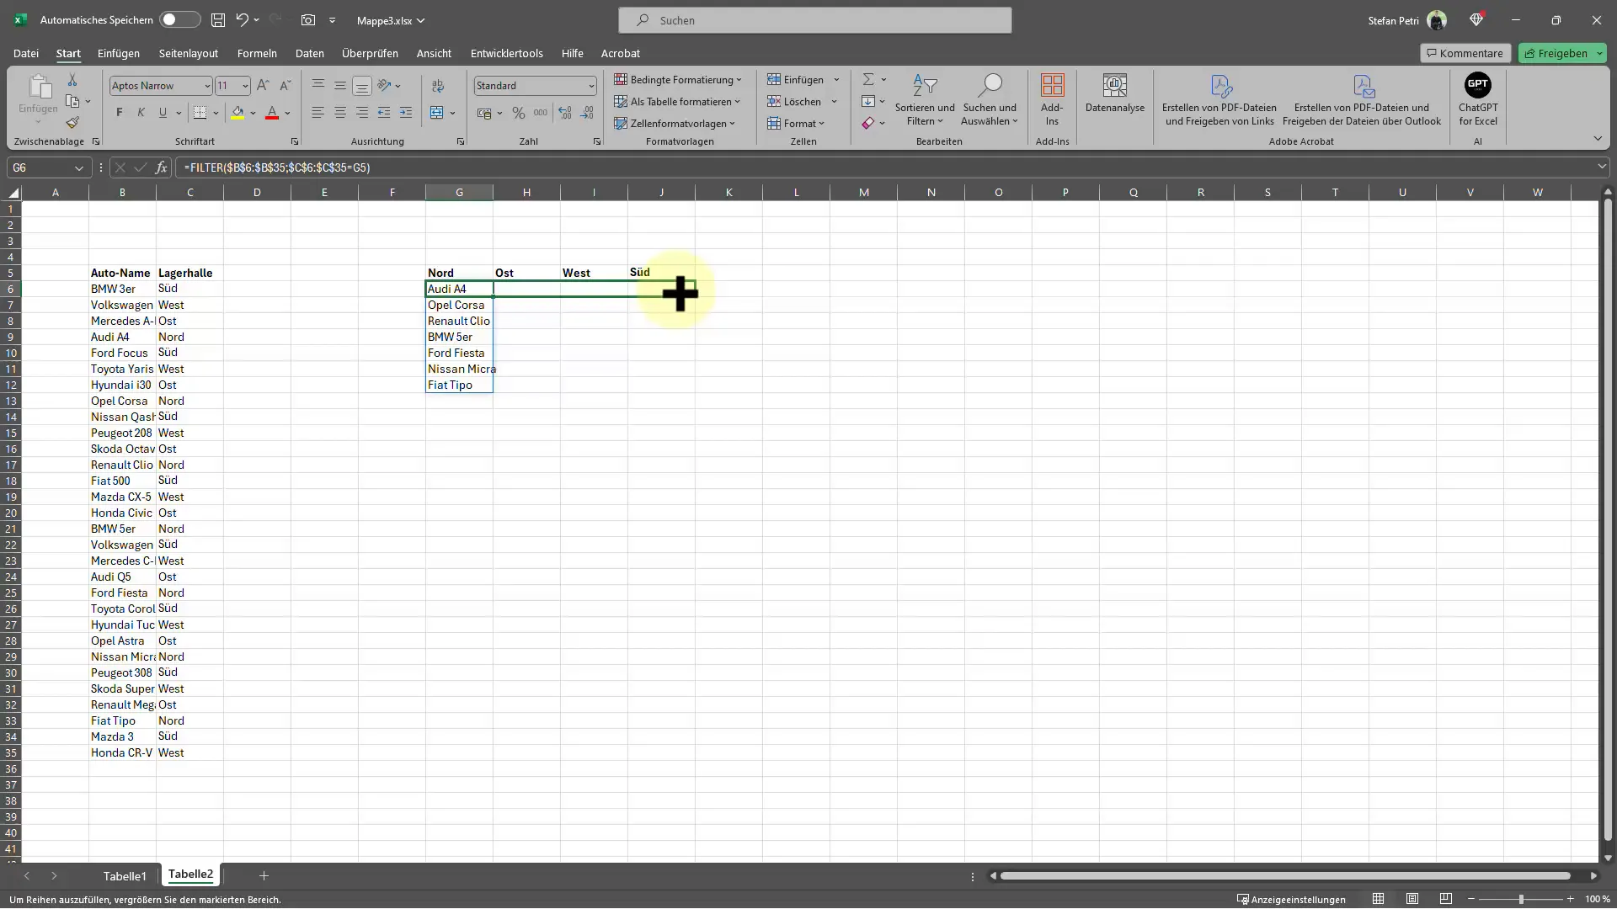This screenshot has height=909, width=1617.
Task: Switch to page break preview in status bar
Action: (1446, 900)
